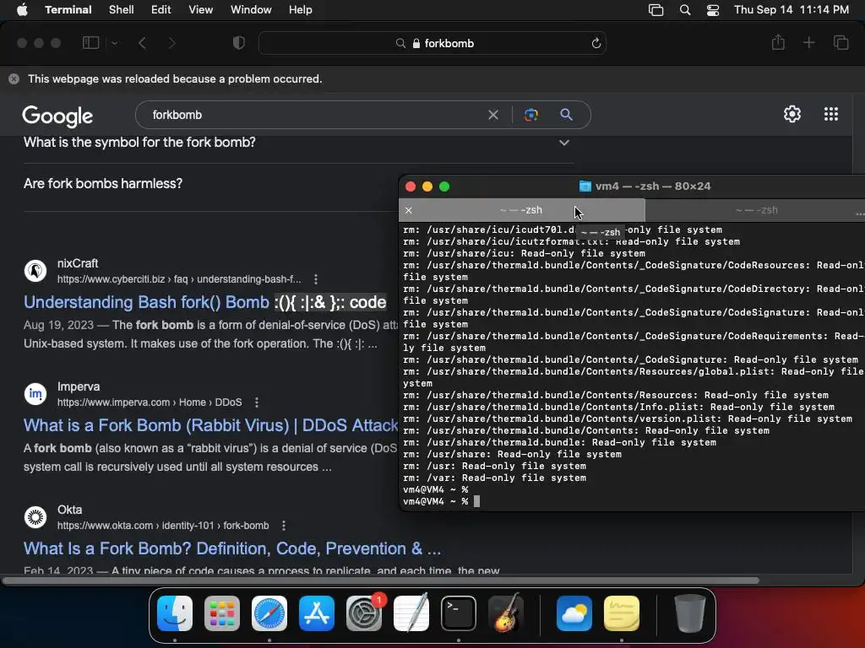
Task: Open Stage Manager from menu bar
Action: (x=656, y=10)
